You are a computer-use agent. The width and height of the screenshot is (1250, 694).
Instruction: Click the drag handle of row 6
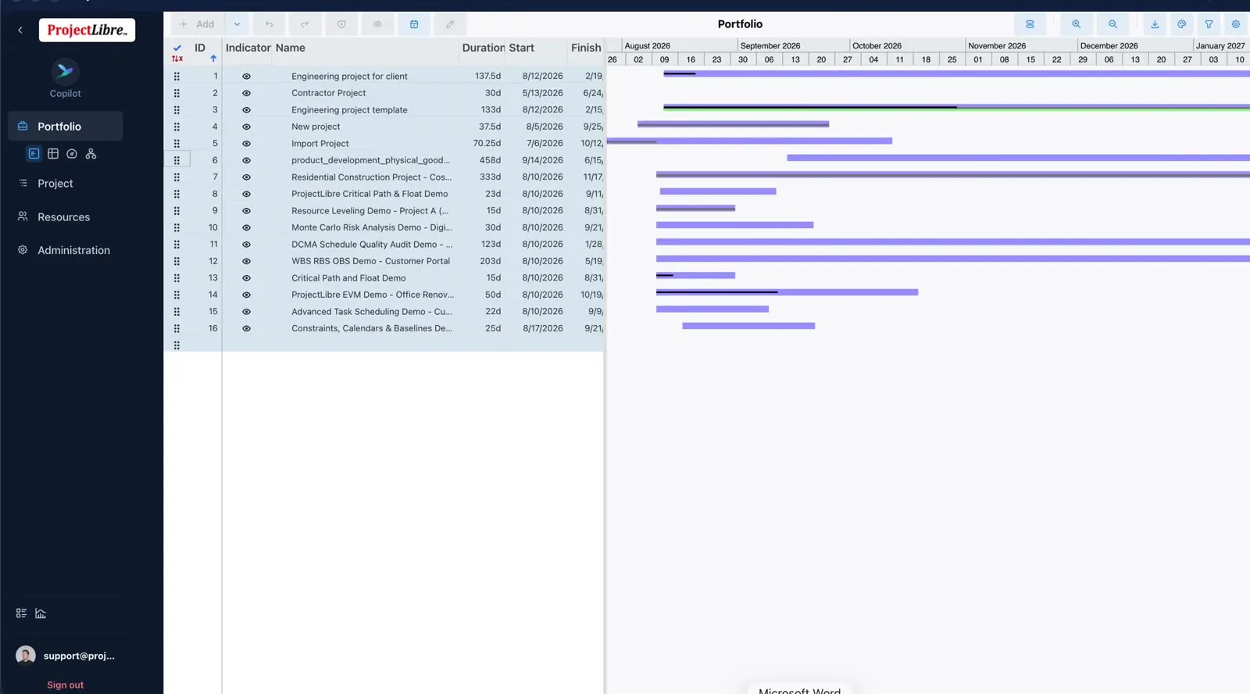pos(177,160)
